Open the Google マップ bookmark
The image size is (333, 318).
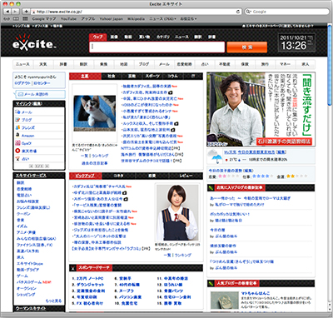[44, 19]
